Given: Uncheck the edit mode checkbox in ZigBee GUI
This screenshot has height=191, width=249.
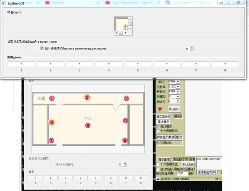Looking at the screenshot, I should (x=42, y=48).
